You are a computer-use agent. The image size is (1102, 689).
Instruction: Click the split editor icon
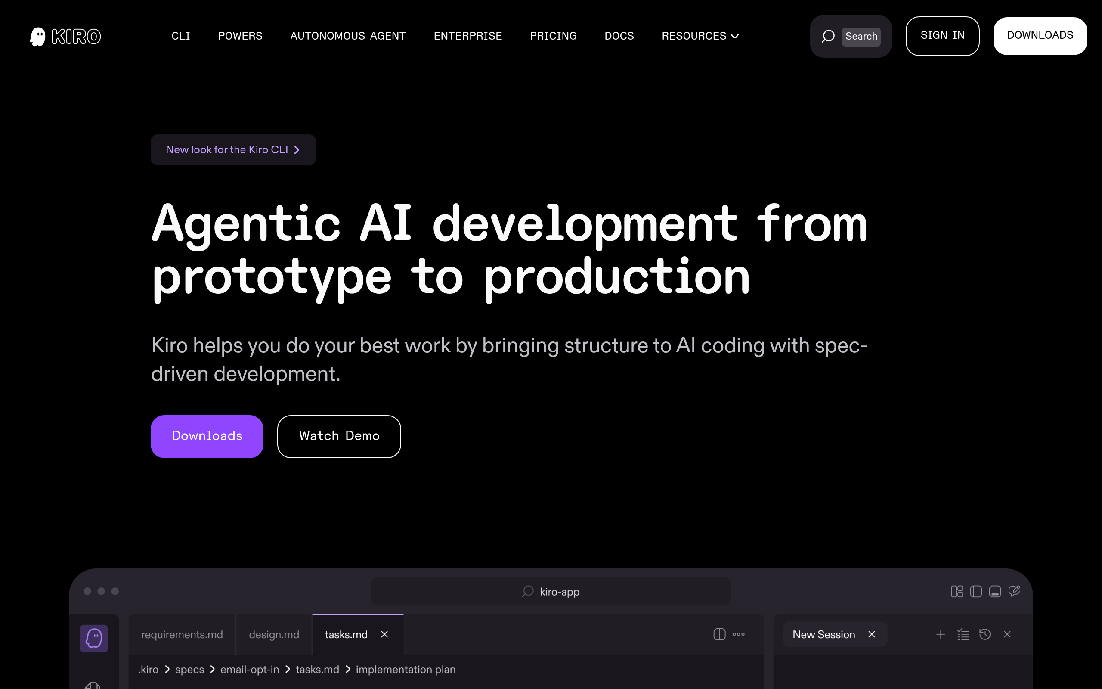pyautogui.click(x=719, y=634)
